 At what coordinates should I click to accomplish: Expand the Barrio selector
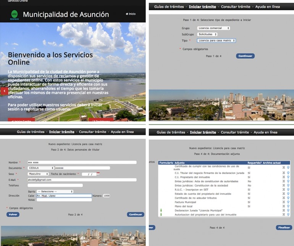(50, 191)
